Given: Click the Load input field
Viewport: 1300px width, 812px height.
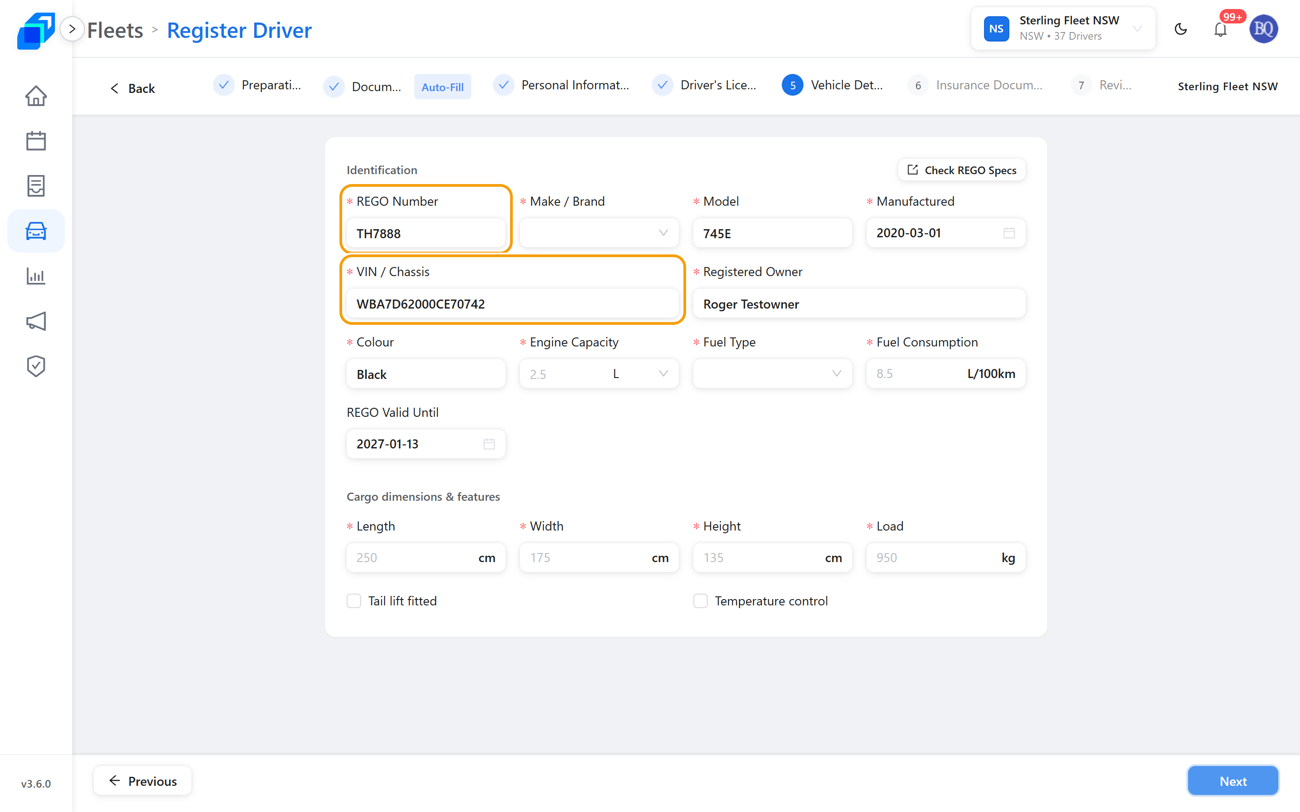Looking at the screenshot, I should coord(946,558).
